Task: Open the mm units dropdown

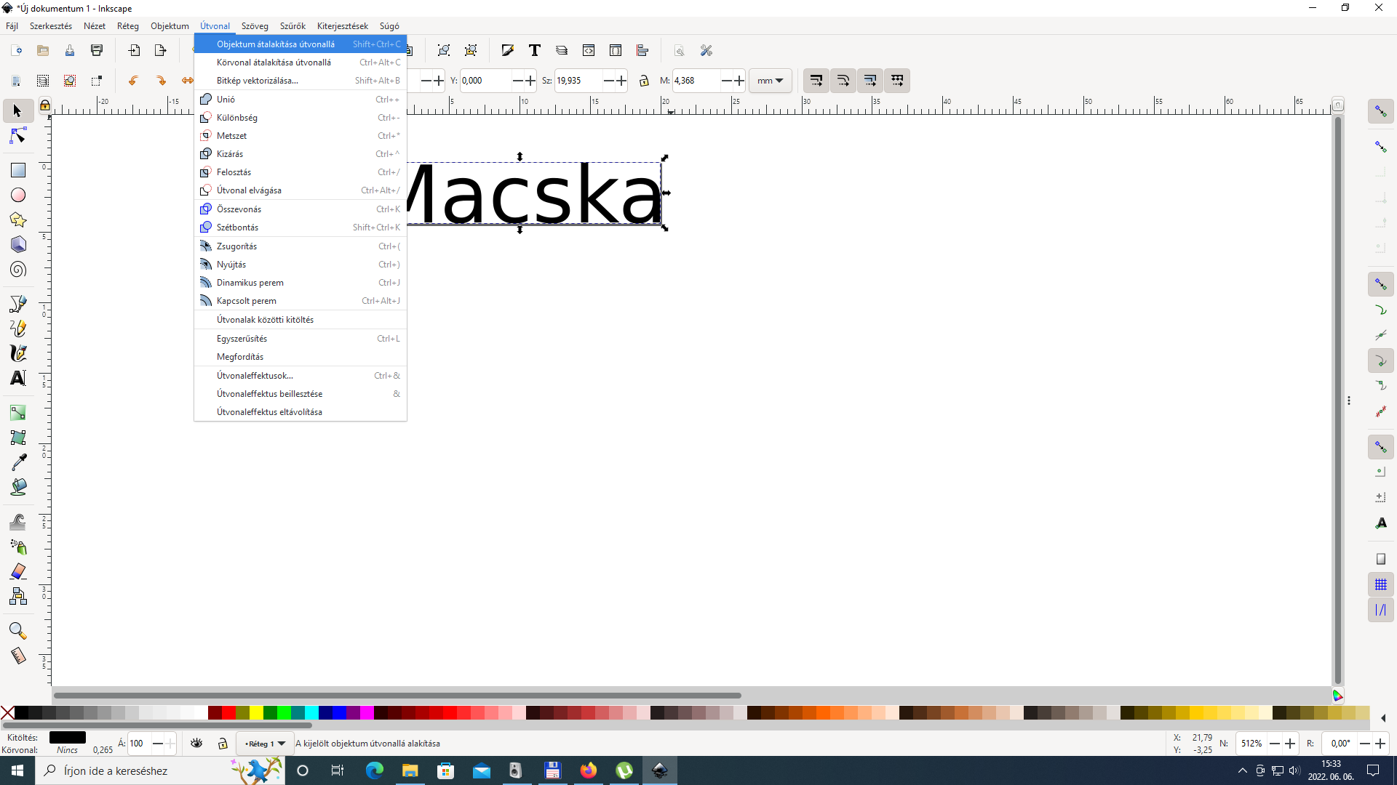Action: click(770, 81)
